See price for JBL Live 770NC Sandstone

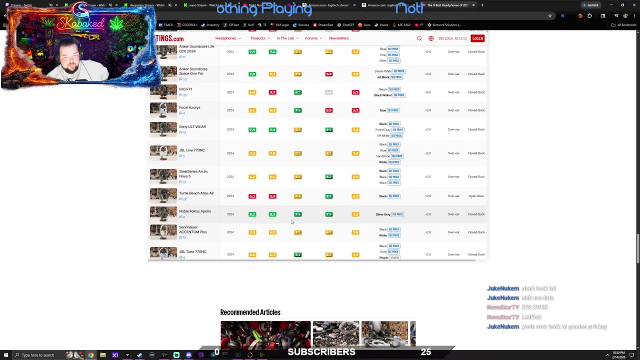click(x=397, y=156)
